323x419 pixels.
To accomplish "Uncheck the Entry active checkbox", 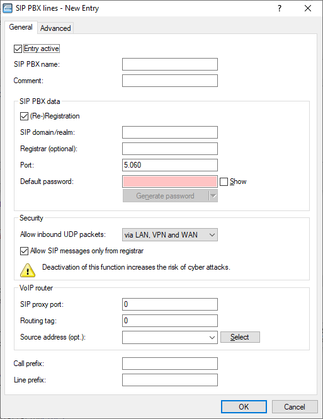I will pyautogui.click(x=18, y=49).
